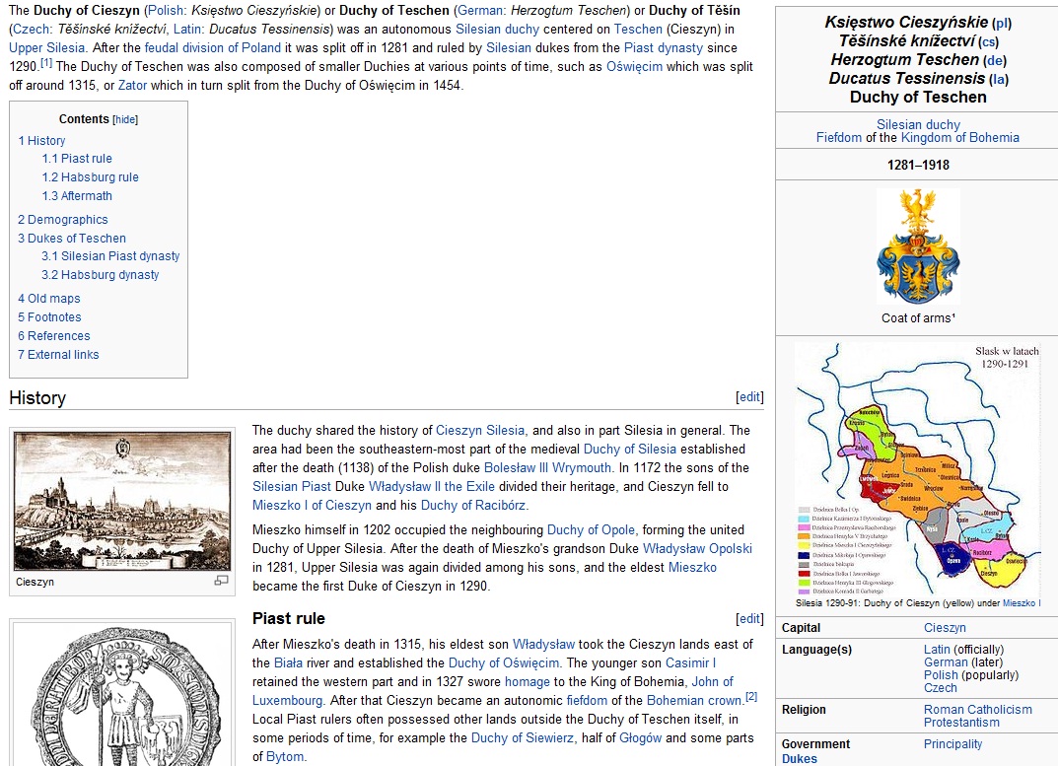The image size is (1058, 766).
Task: Follow the 'Bohemian crown' link
Action: coord(695,701)
